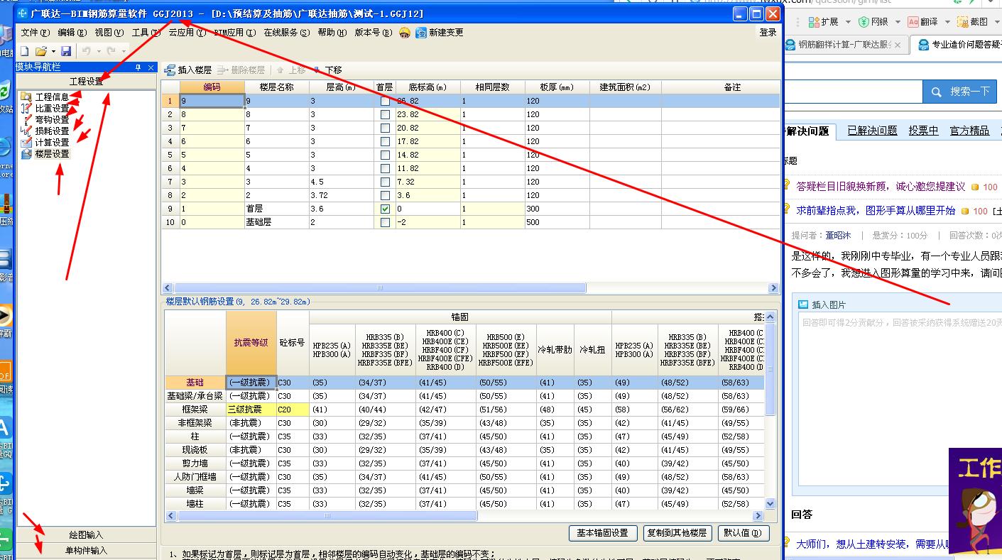Switch to 投票中 tab in browser
1002x560 pixels.
[x=923, y=131]
